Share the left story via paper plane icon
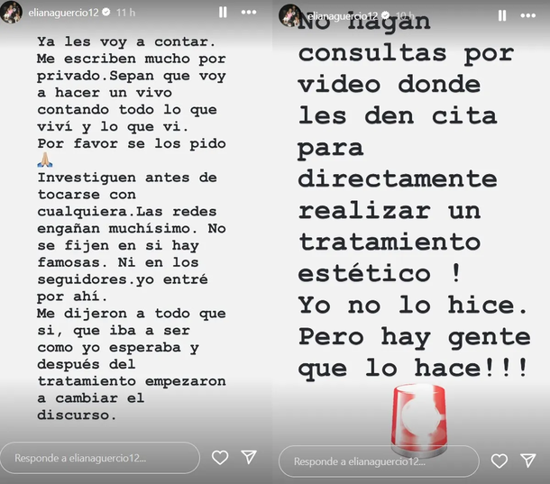This screenshot has height=484, width=550. click(x=249, y=457)
